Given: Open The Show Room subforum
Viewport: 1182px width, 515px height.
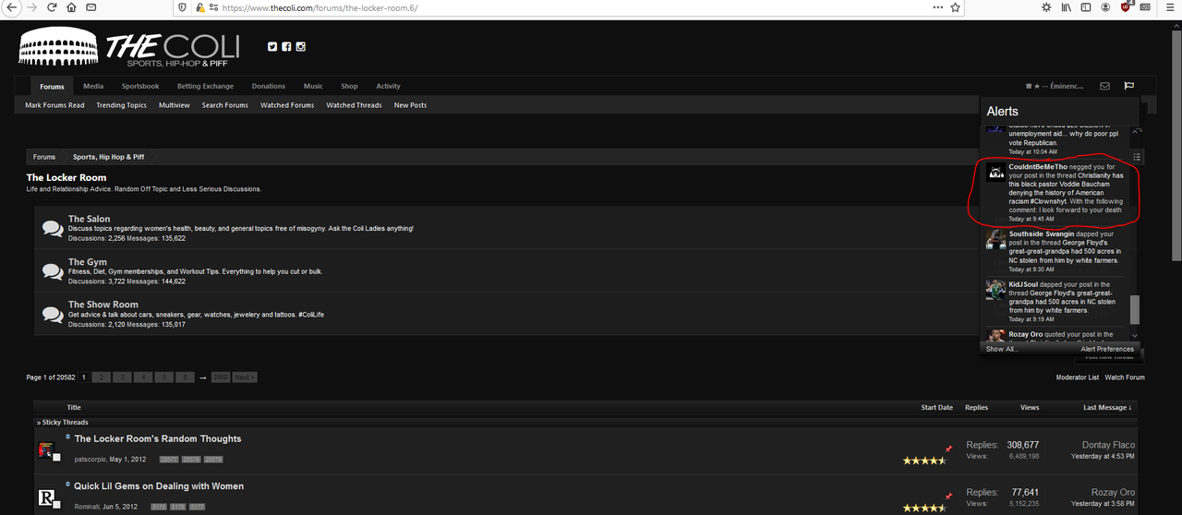Looking at the screenshot, I should coord(103,304).
